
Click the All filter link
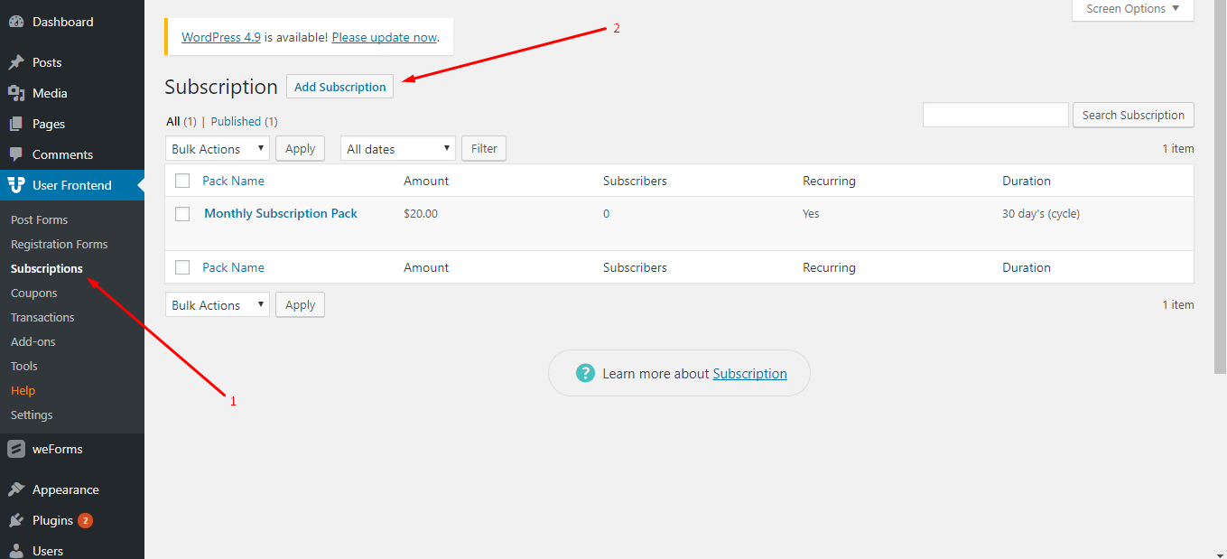point(173,121)
